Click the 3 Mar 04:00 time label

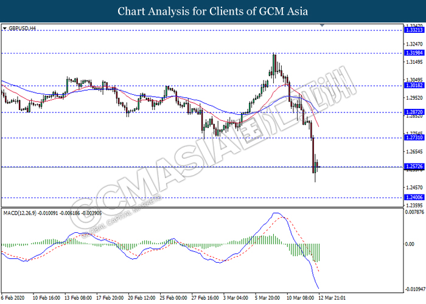coord(236,298)
